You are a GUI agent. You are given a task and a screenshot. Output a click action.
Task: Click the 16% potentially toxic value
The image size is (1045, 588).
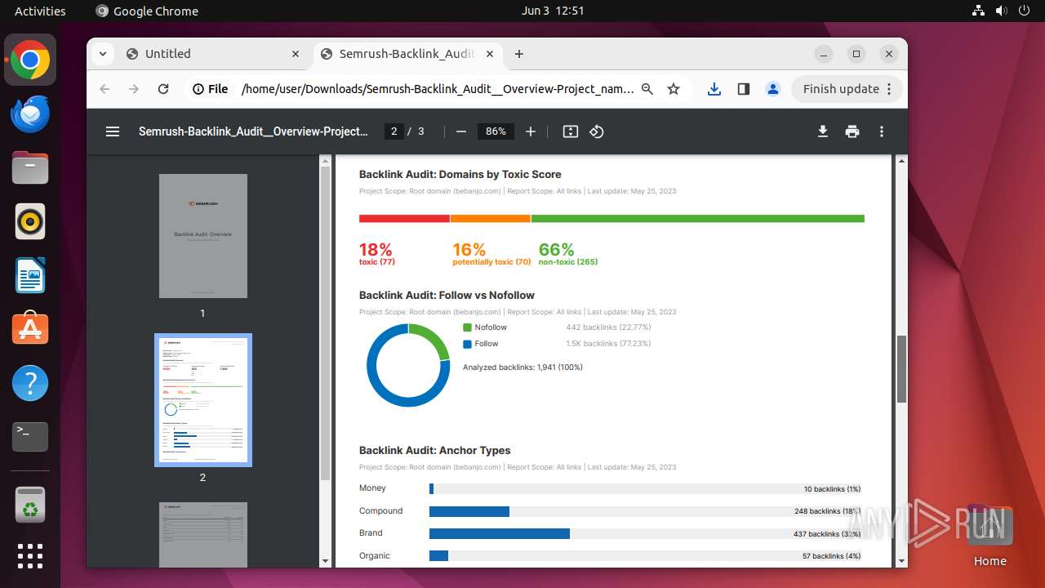(x=469, y=249)
